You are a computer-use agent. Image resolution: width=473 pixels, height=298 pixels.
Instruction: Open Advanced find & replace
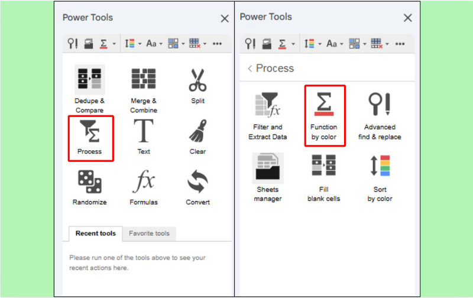point(380,115)
